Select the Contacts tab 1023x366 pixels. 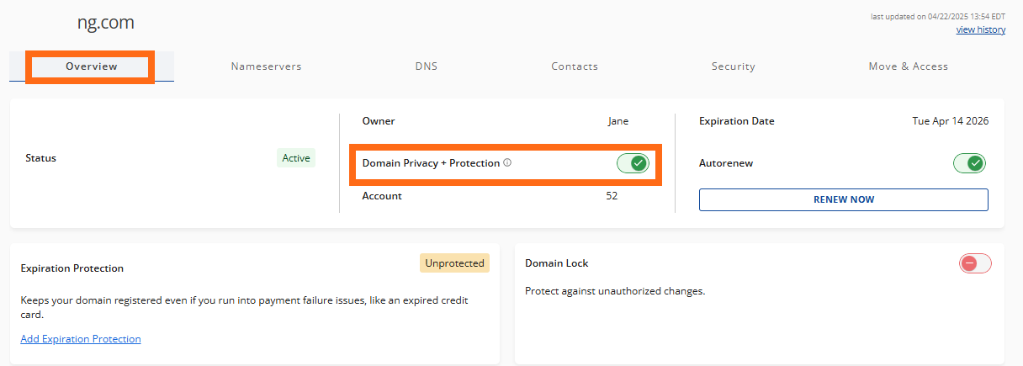[x=575, y=66]
